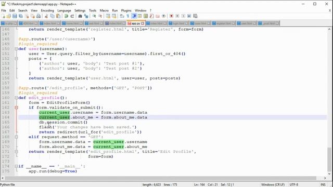Toggle synchronized horizontal scrolling
333x187 pixels.
click(114, 16)
